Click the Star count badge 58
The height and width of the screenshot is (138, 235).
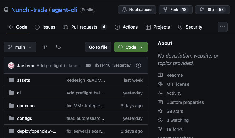(221, 10)
